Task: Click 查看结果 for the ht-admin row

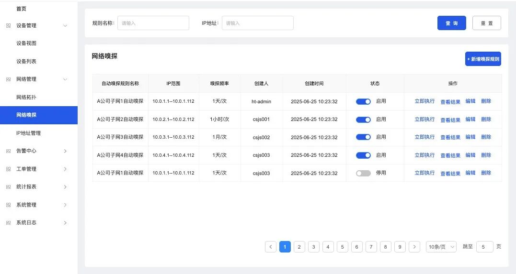Action: coord(450,102)
